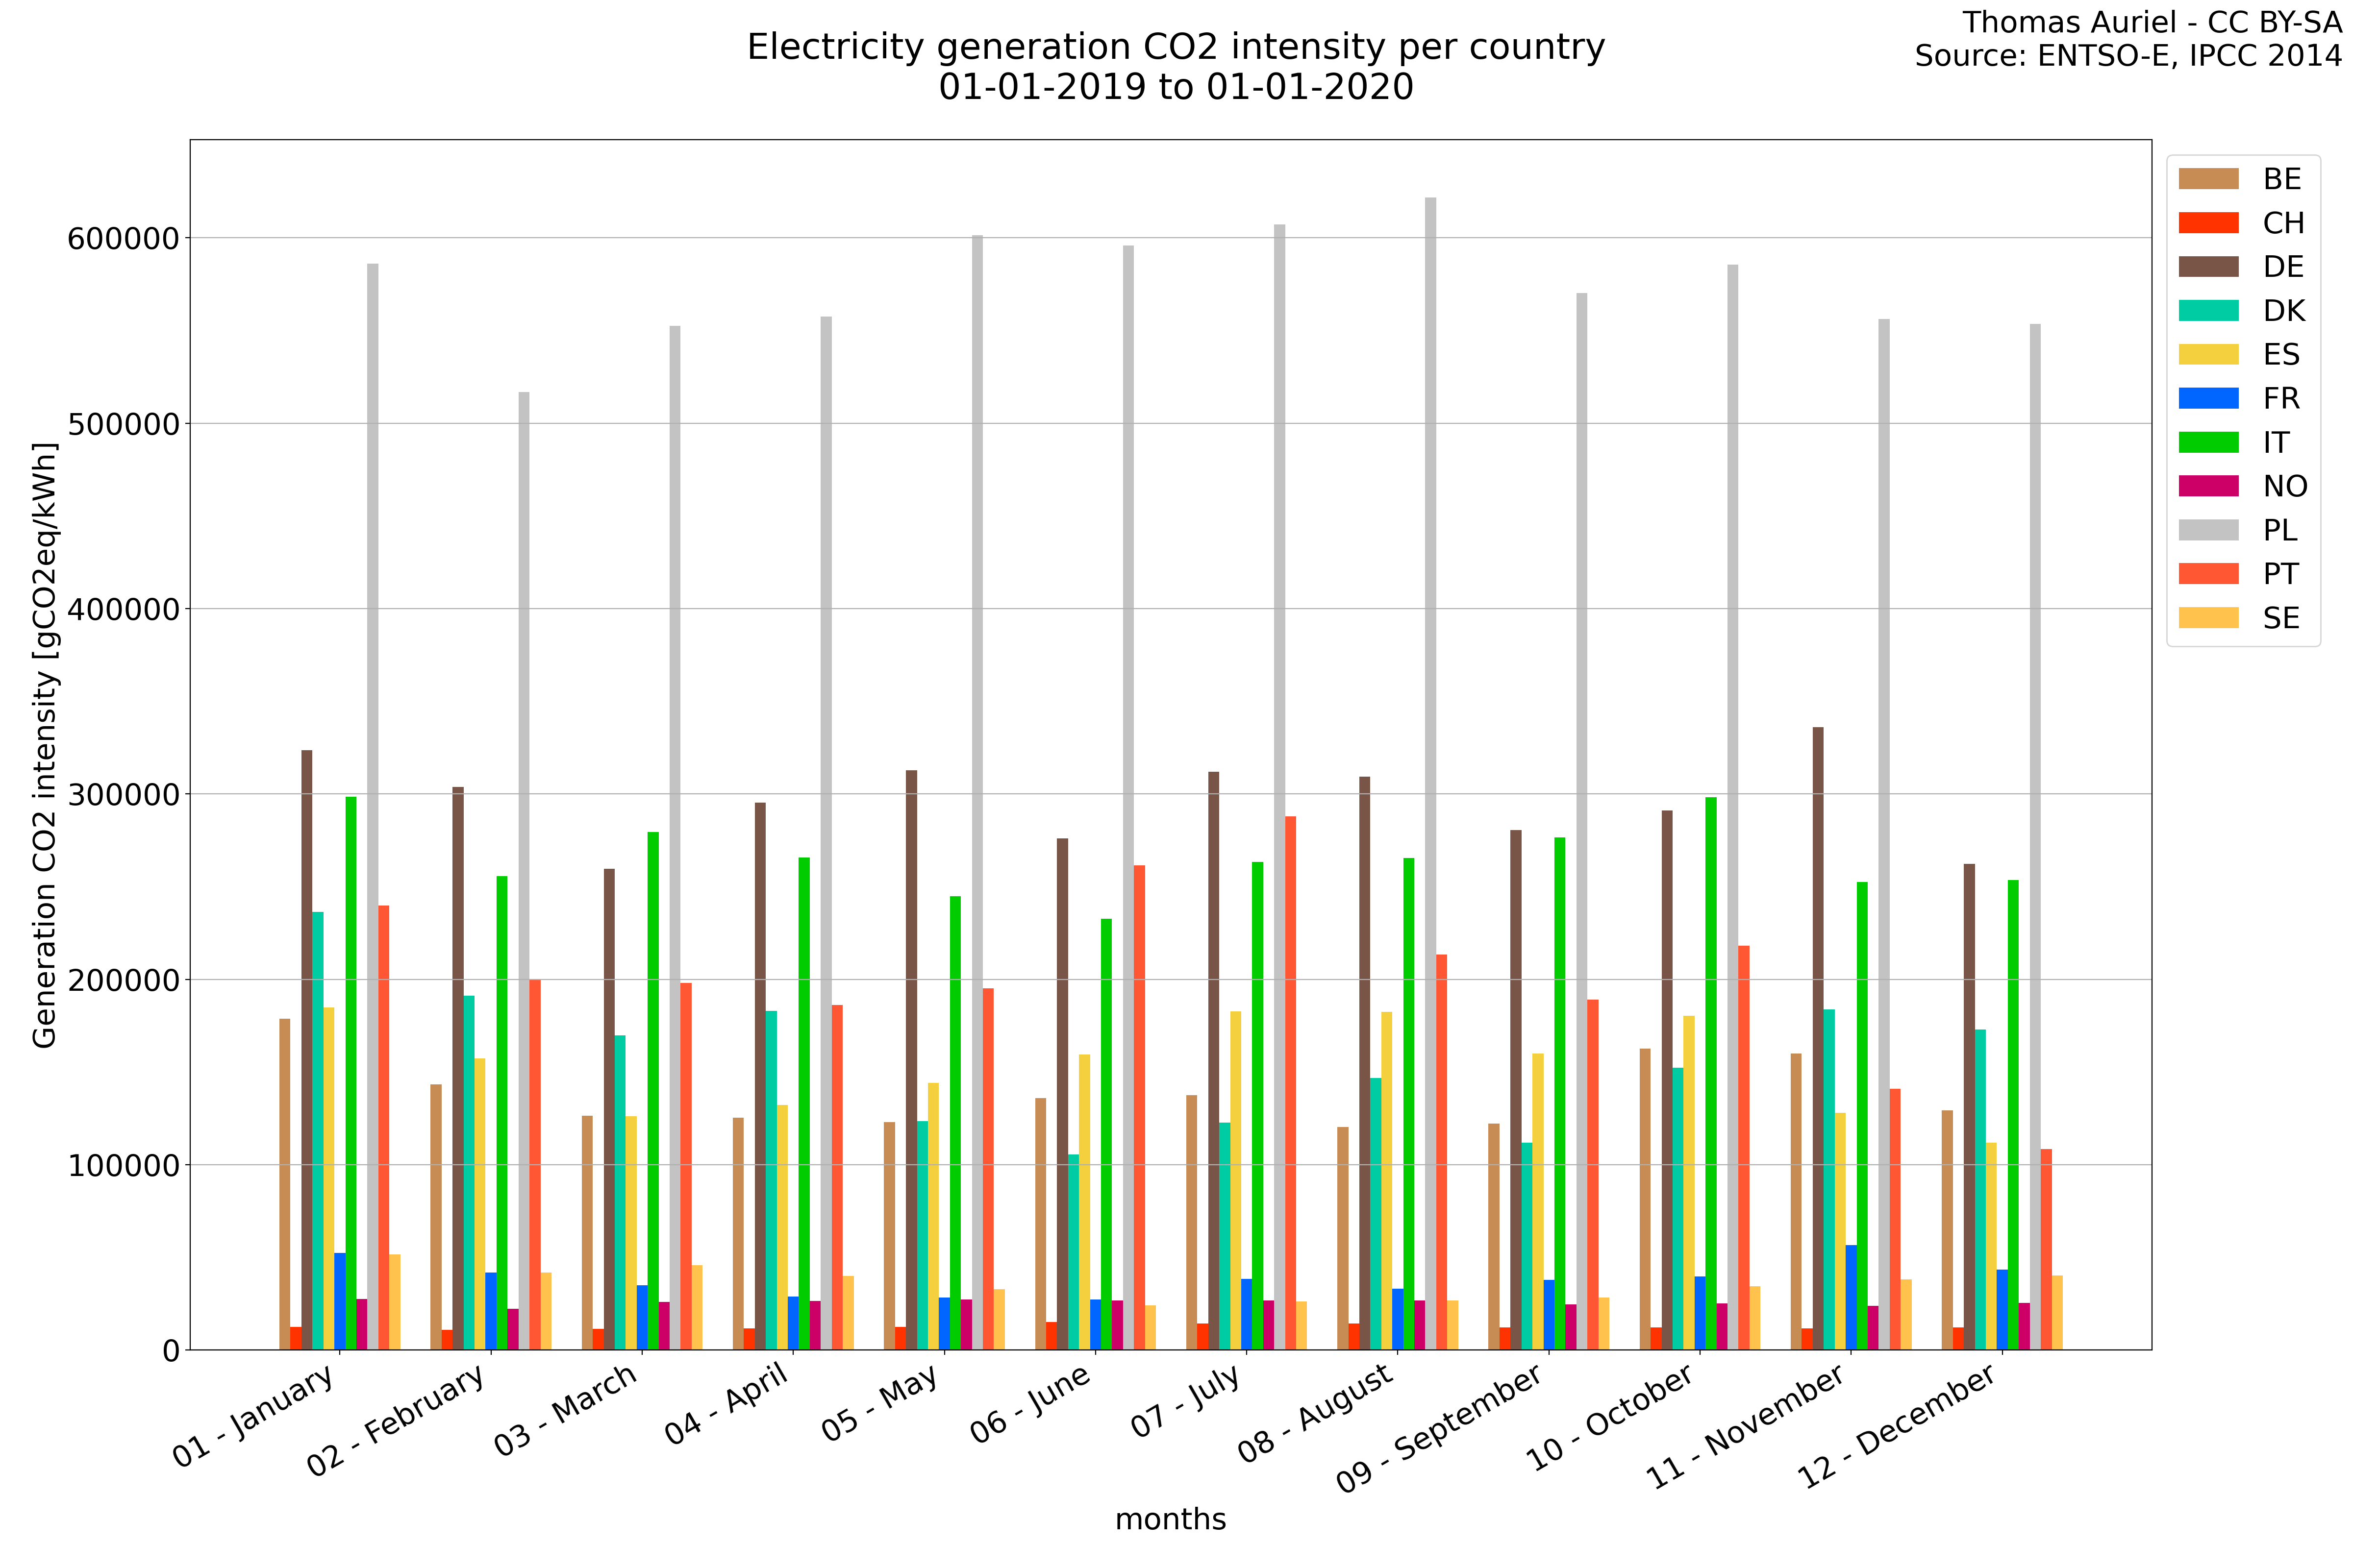Click the November DE brown bar
2353x1568 pixels.
click(1818, 1040)
